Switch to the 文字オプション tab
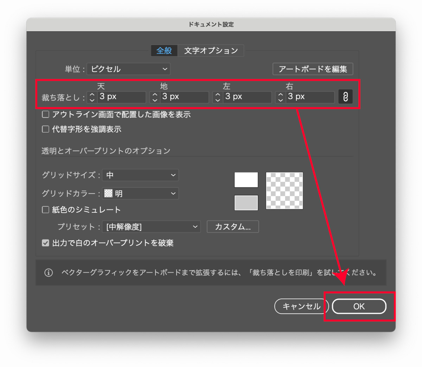The height and width of the screenshot is (367, 422). tap(211, 51)
